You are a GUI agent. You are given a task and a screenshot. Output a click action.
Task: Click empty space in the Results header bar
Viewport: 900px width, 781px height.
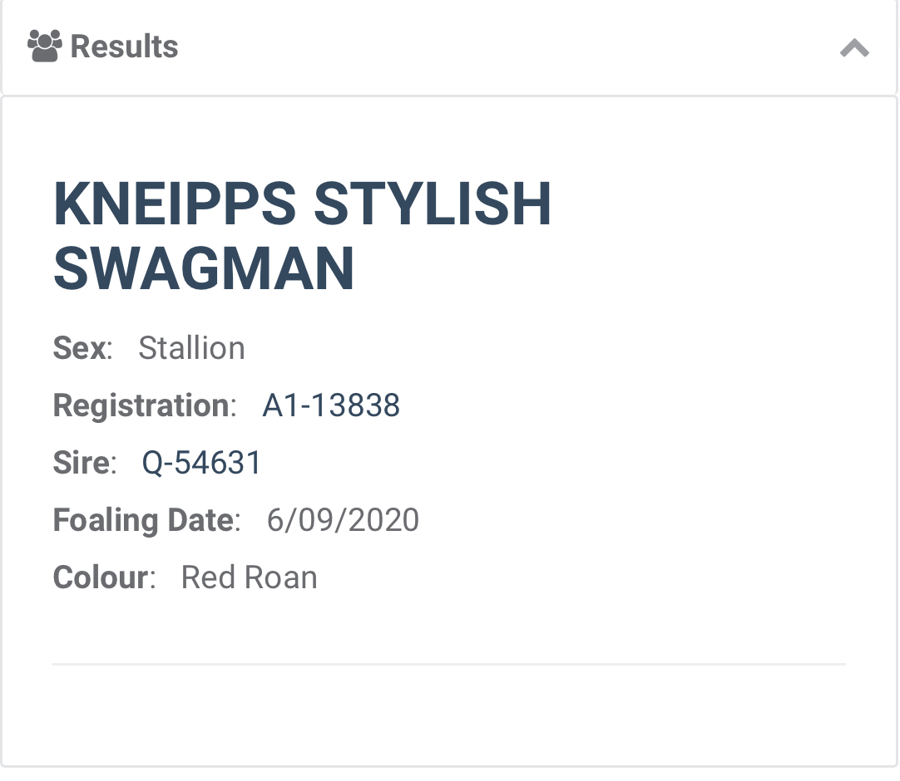point(499,47)
